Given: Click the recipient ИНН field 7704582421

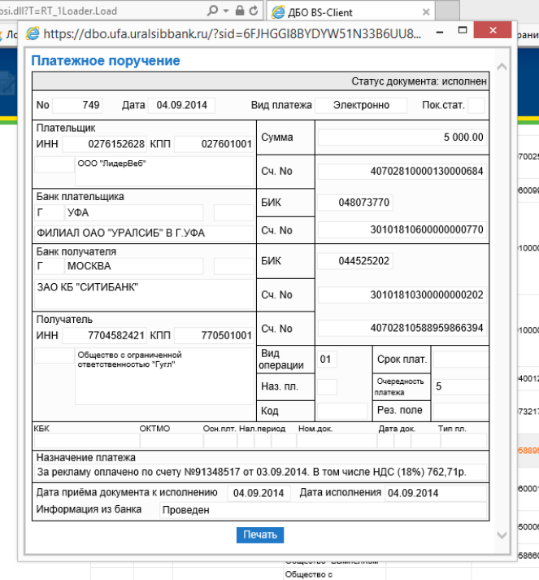Looking at the screenshot, I should tap(104, 335).
